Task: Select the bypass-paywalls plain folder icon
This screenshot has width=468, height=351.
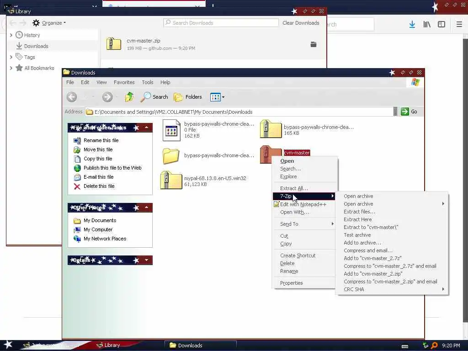Action: (x=171, y=156)
